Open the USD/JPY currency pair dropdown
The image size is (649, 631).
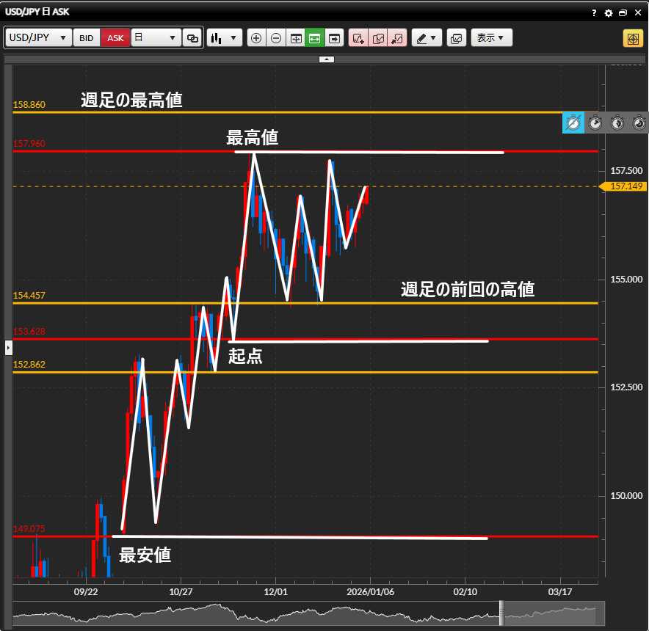click(x=39, y=38)
